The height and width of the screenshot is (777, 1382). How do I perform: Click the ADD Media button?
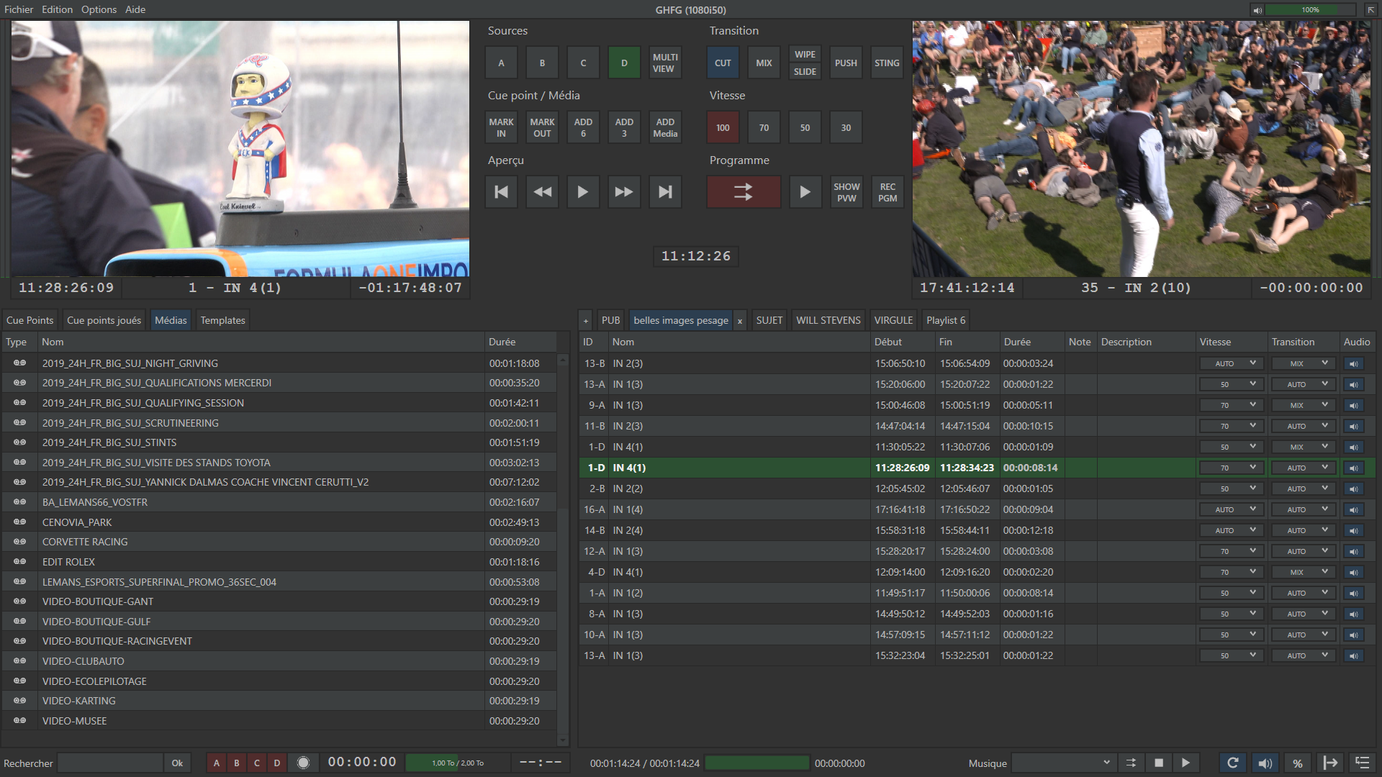point(665,128)
